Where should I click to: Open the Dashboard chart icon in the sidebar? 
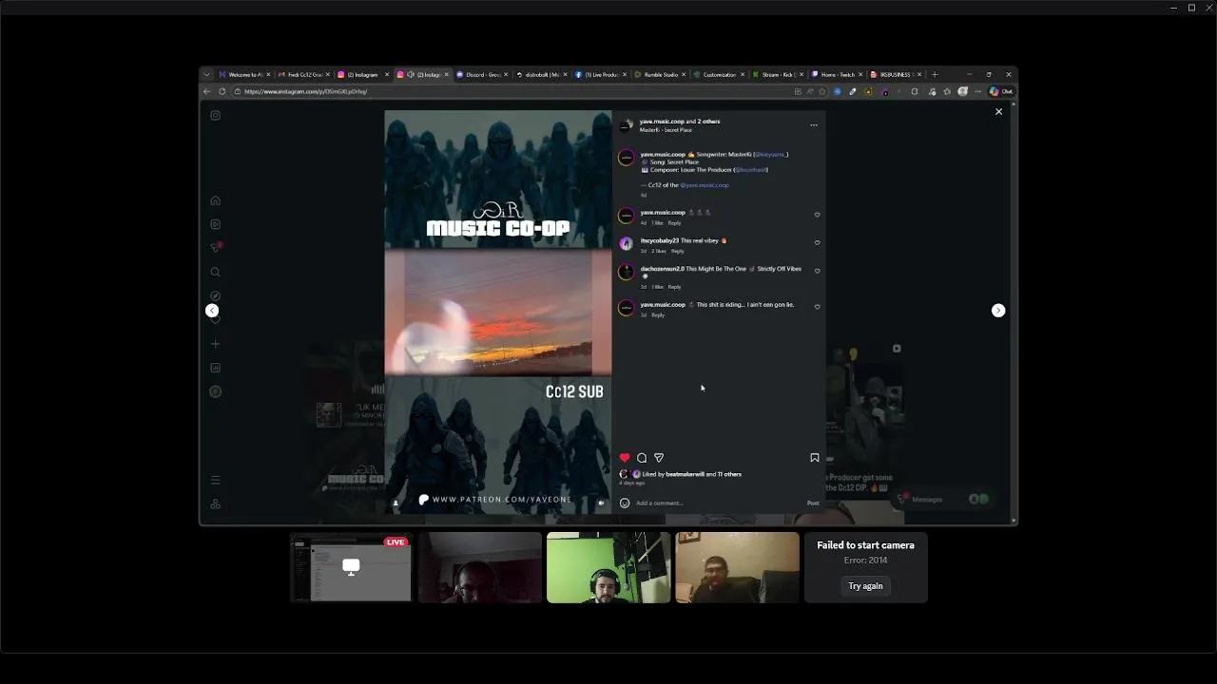pyautogui.click(x=216, y=368)
